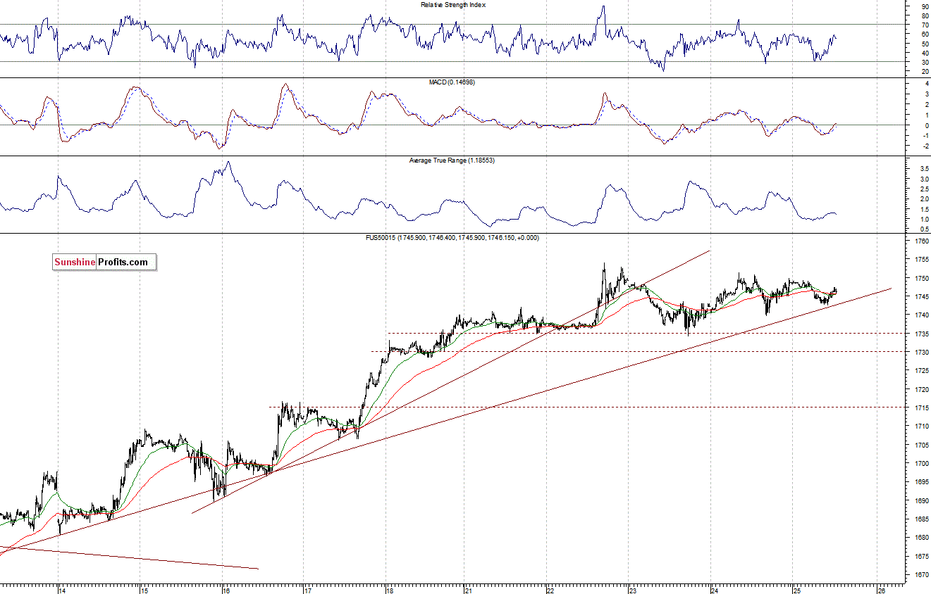Screen dimensions: 931x594
Task: Click the 1670 price axis label
Action: 922,575
